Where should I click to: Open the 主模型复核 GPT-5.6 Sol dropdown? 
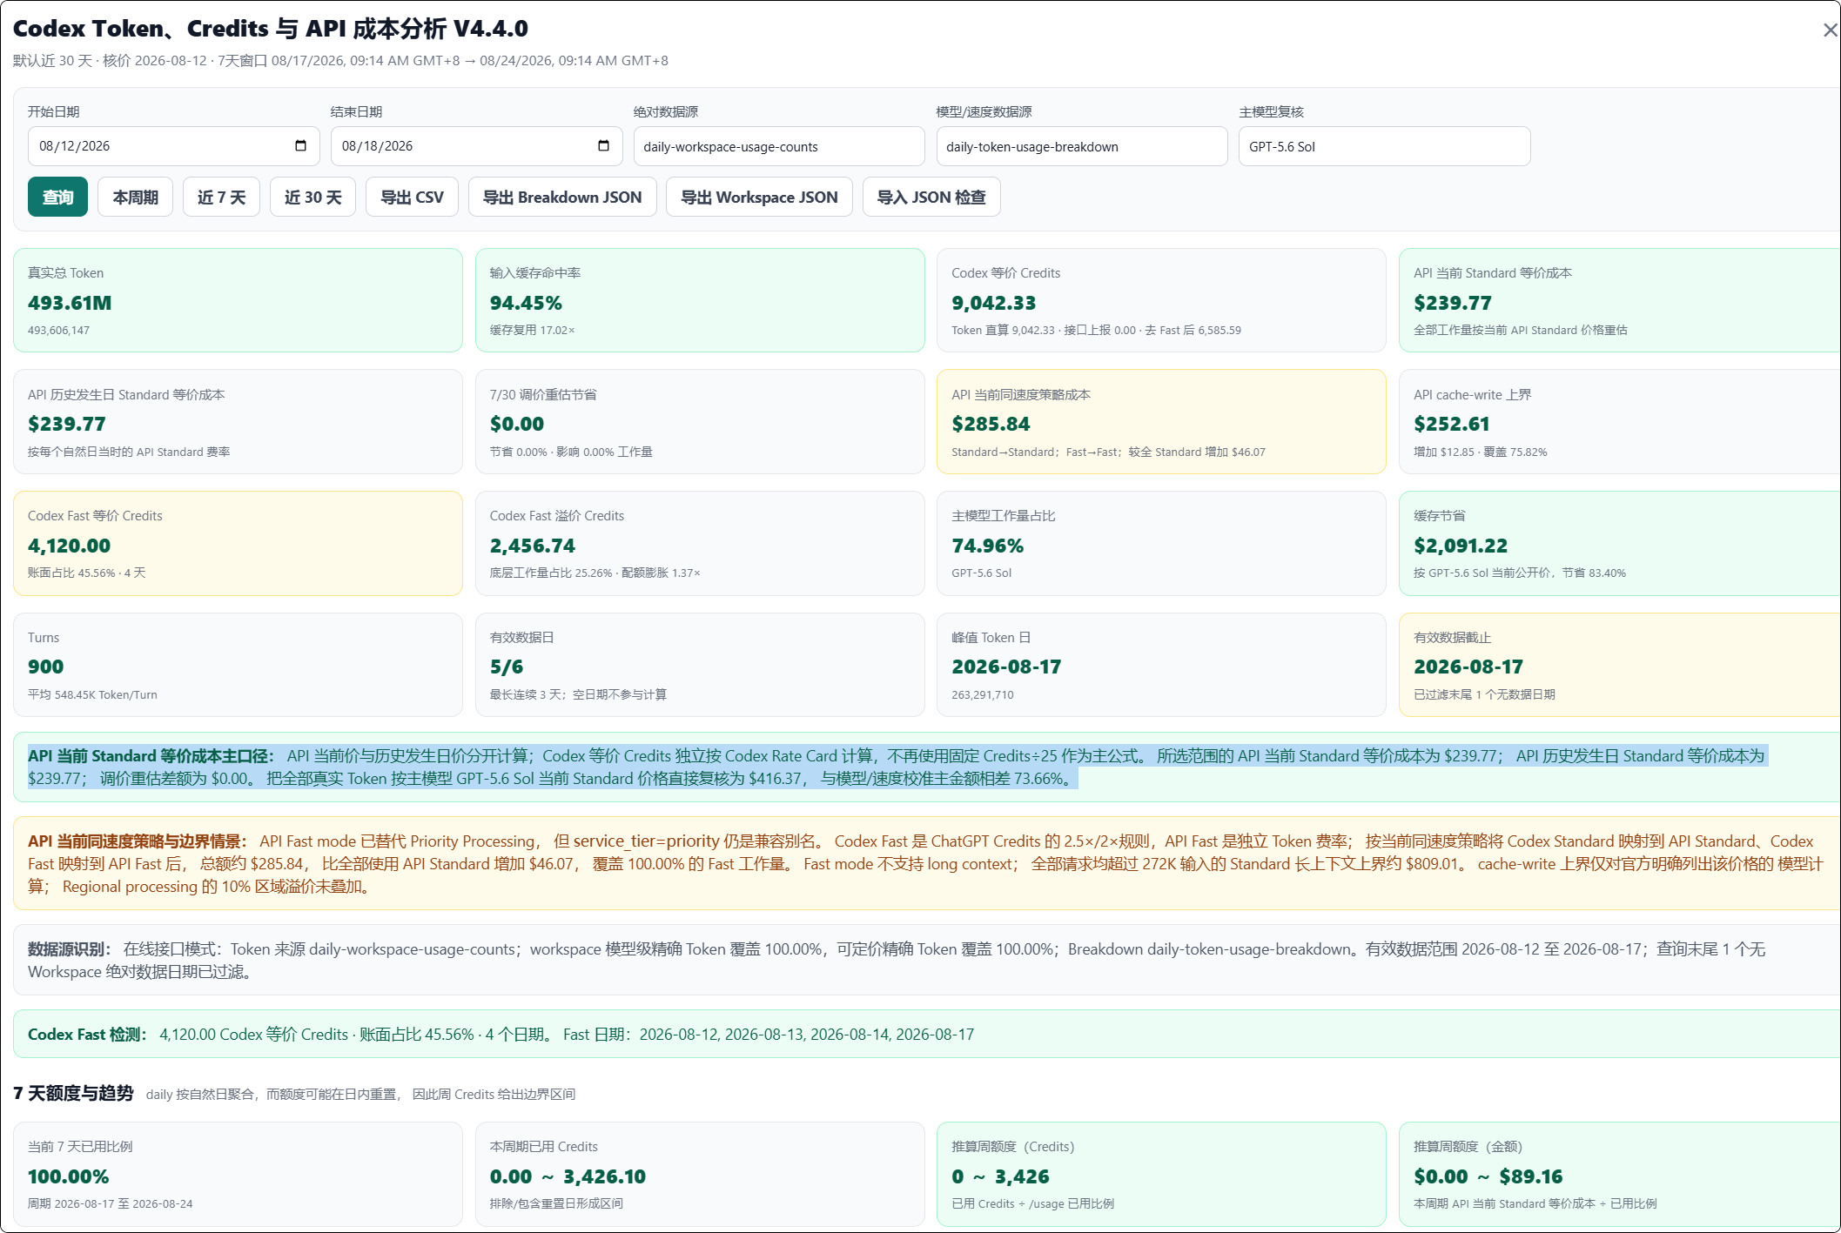1384,146
